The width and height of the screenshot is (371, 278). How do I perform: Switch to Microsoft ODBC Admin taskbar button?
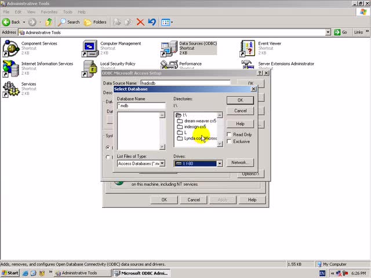tap(141, 273)
